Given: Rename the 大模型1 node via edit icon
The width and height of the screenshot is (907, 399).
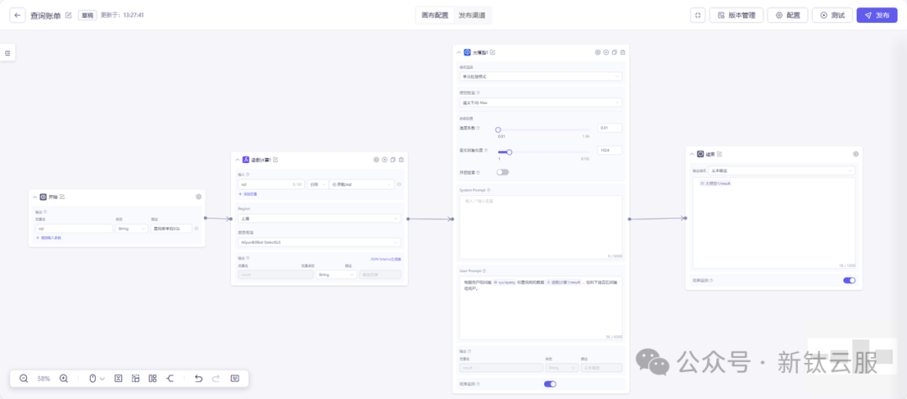Looking at the screenshot, I should coord(492,52).
